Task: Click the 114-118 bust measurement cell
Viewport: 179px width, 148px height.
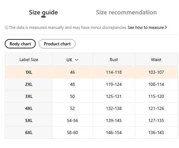Action: coord(114,72)
